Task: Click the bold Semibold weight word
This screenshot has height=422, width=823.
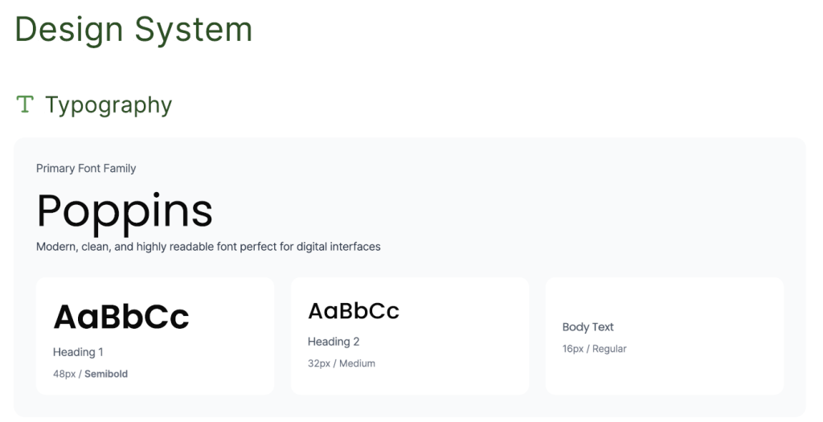Action: coord(106,374)
